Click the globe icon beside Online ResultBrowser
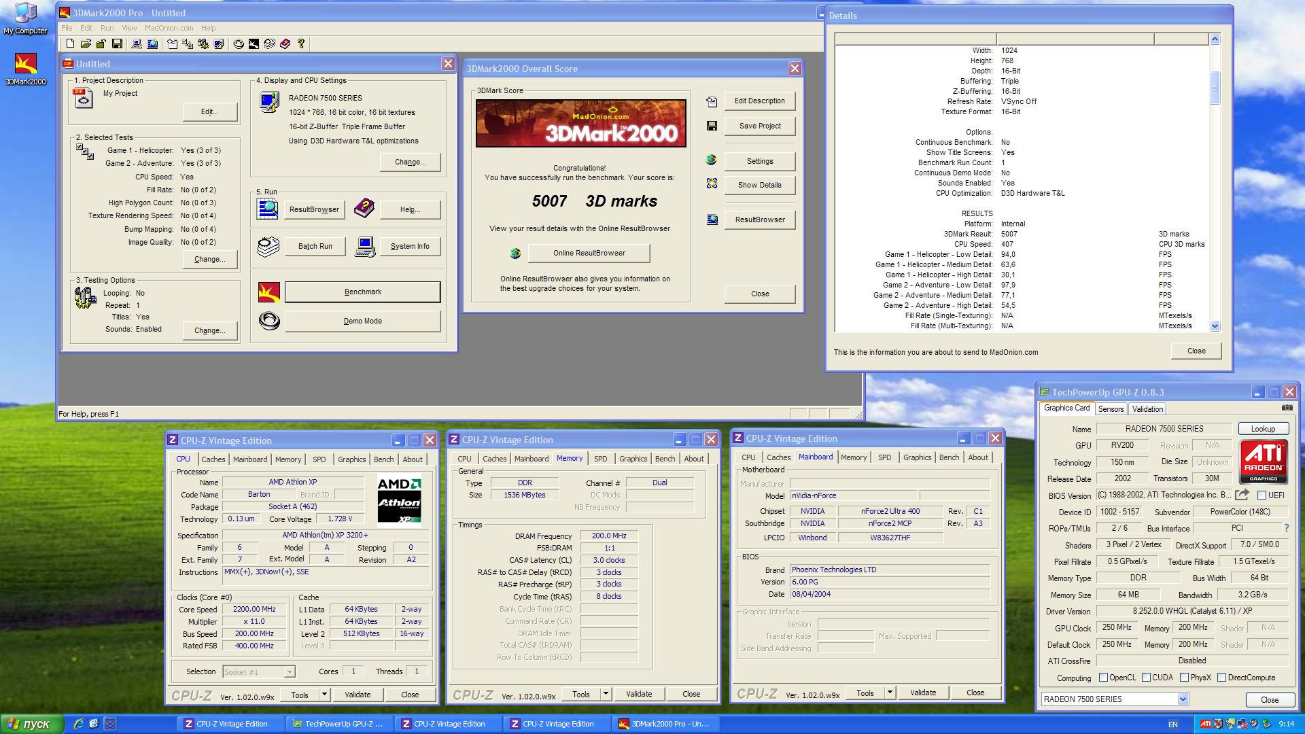 (515, 253)
